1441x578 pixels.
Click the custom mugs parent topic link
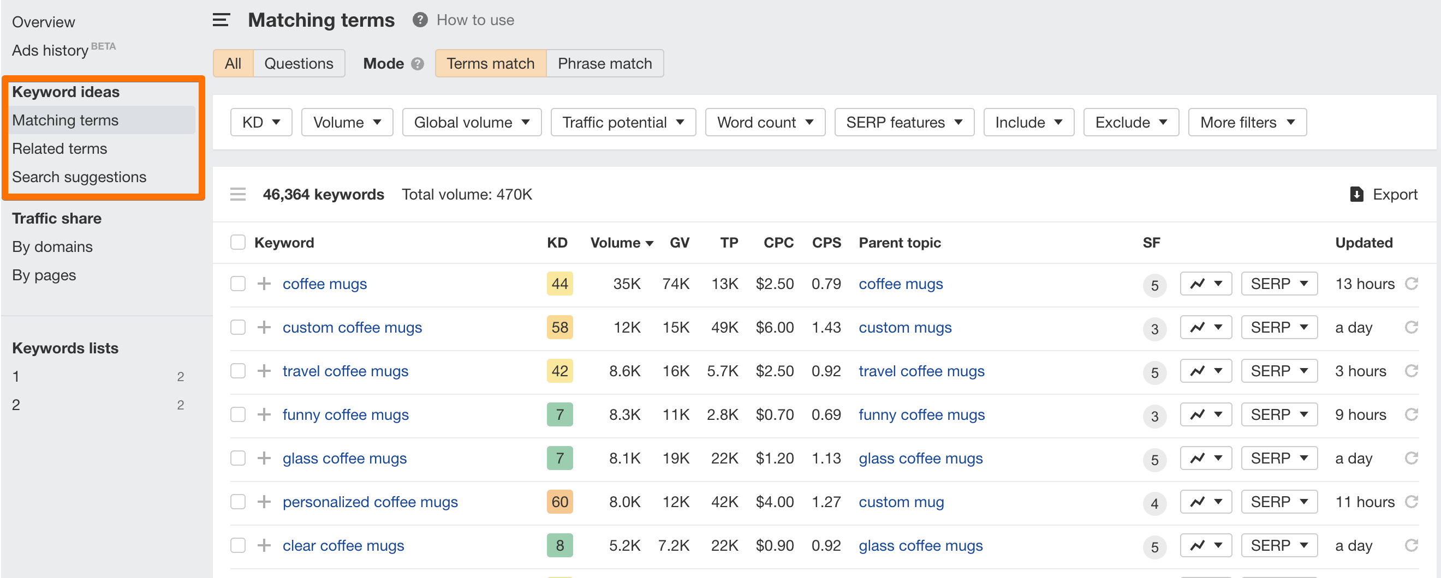click(905, 327)
